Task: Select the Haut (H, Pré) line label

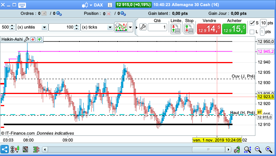Action: click(242, 113)
